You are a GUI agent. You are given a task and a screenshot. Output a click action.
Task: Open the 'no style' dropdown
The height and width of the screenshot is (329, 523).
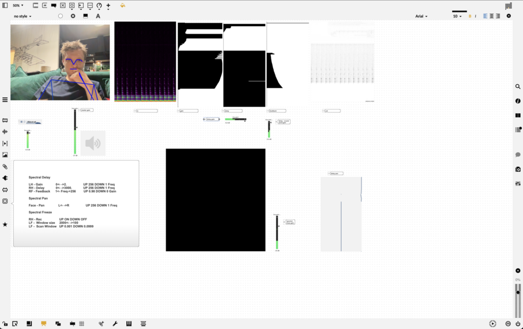click(x=23, y=16)
